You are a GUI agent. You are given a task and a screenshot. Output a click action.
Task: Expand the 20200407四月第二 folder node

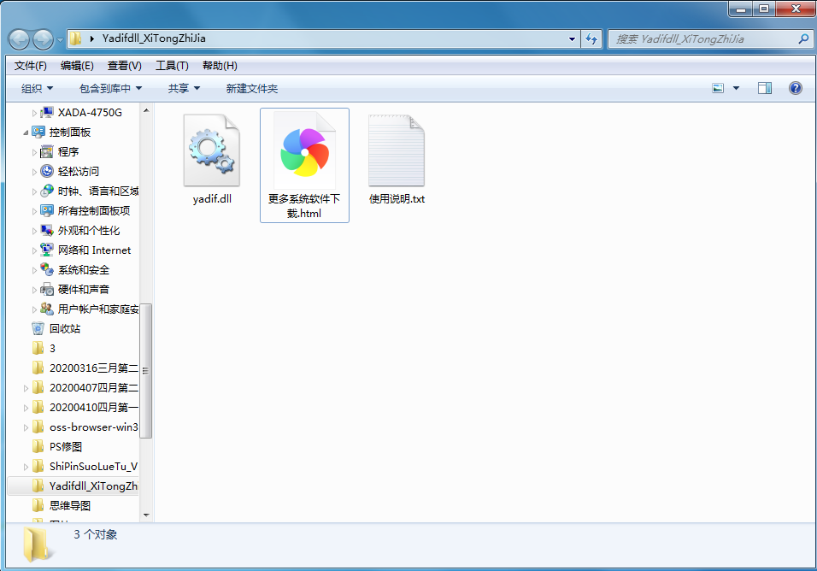pos(26,388)
